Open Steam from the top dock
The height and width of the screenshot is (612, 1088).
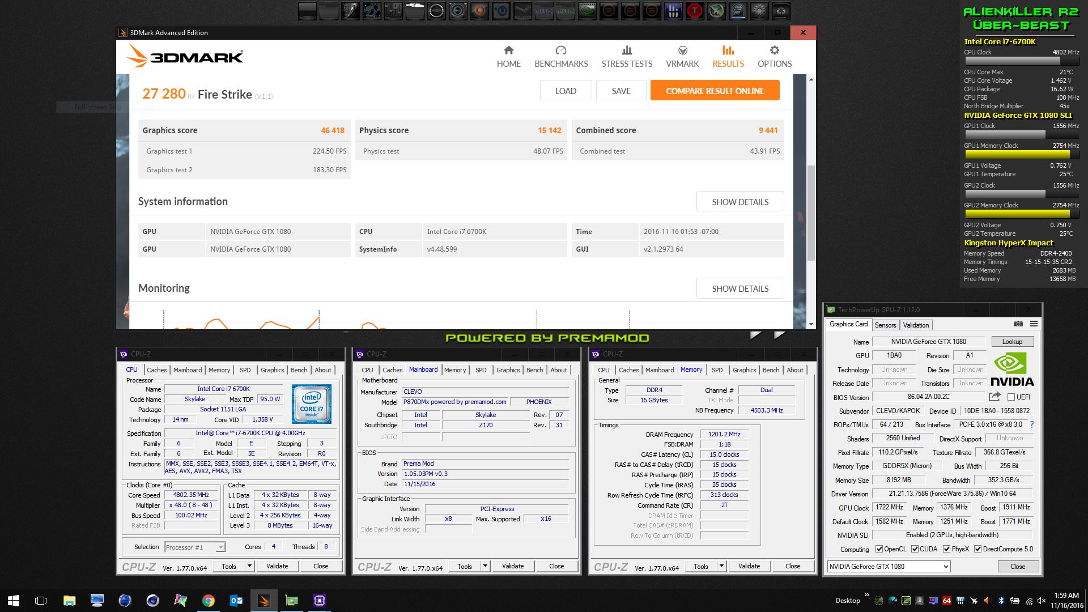(522, 11)
